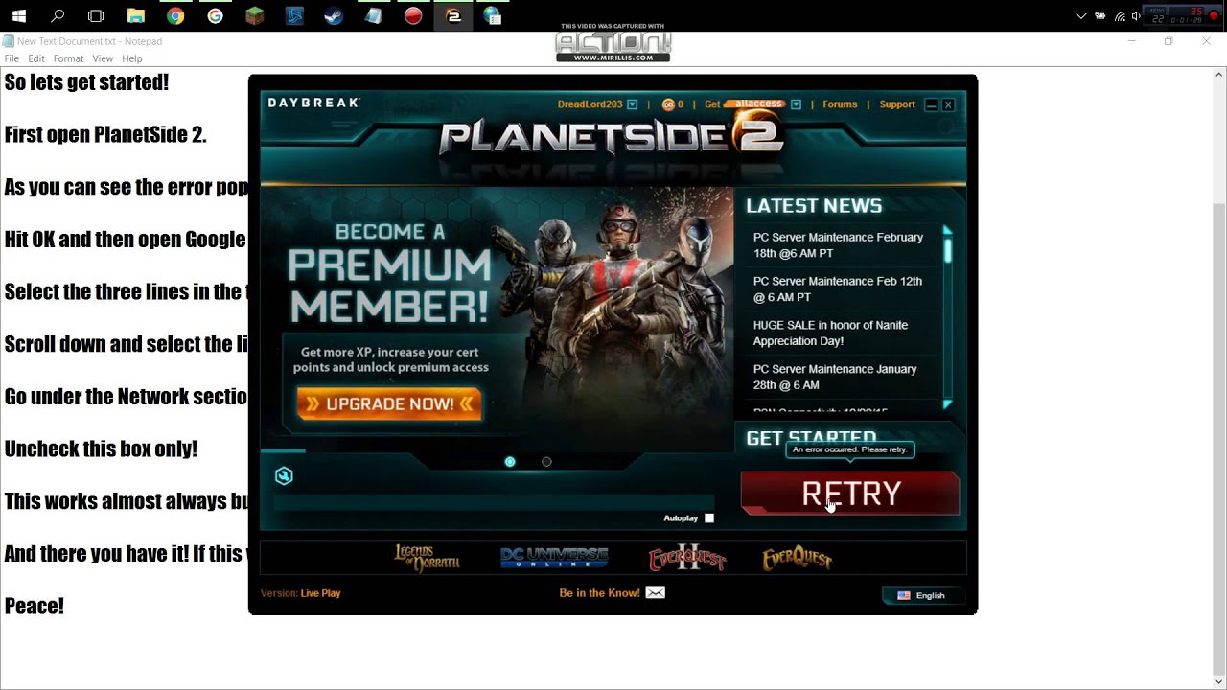
Task: Open Minecraft grass block taskbar icon
Action: pos(255,15)
